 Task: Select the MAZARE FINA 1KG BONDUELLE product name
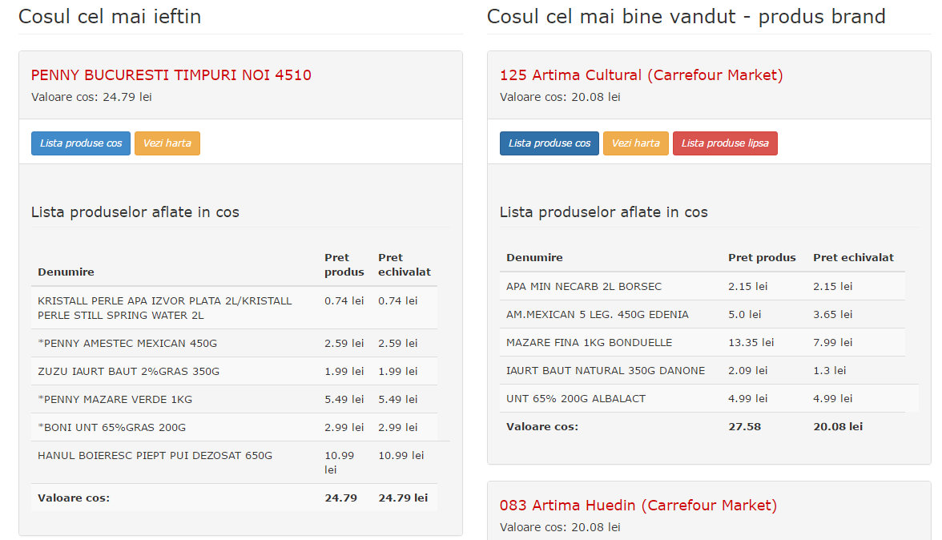click(590, 343)
